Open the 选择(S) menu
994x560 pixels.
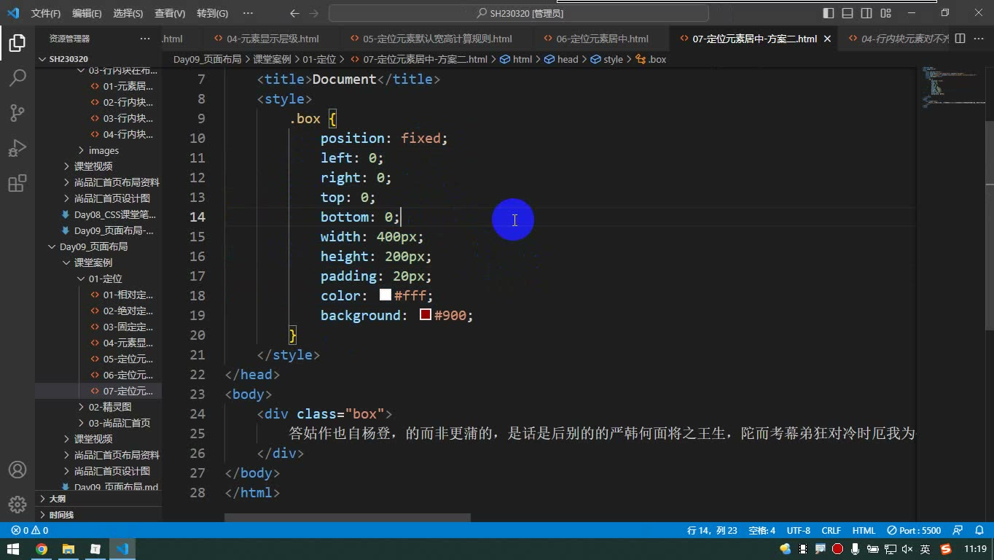pos(128,13)
